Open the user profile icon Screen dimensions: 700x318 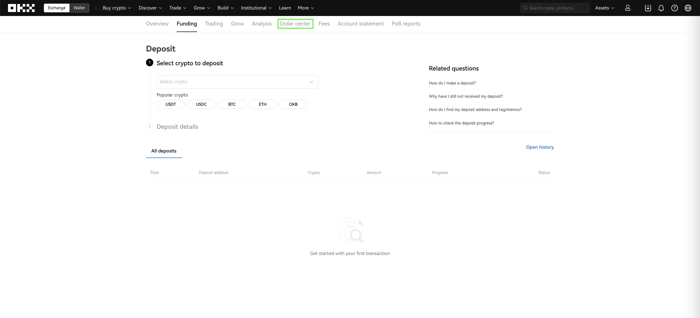pyautogui.click(x=627, y=8)
